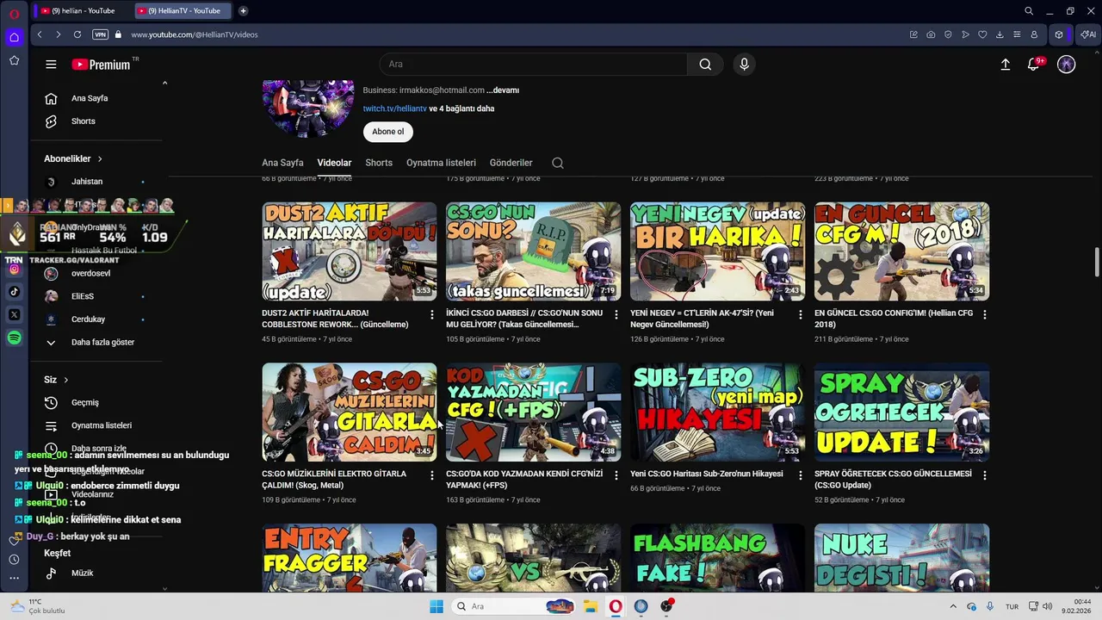Open the SUB-ZERO HİKAYESİ video thumbnail

pos(717,412)
